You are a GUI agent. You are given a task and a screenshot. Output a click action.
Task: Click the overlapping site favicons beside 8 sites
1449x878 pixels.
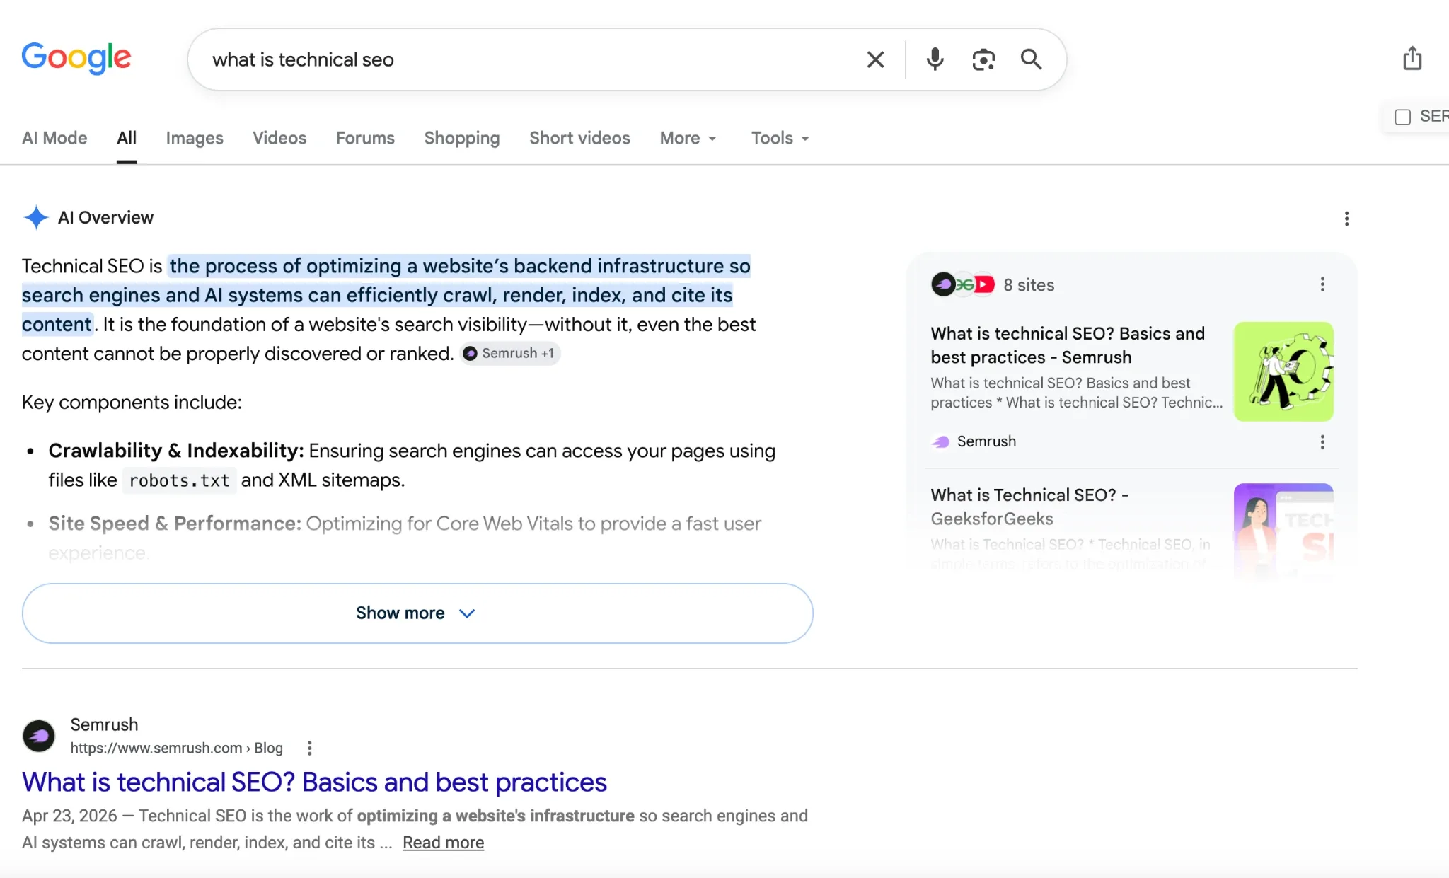click(x=962, y=284)
